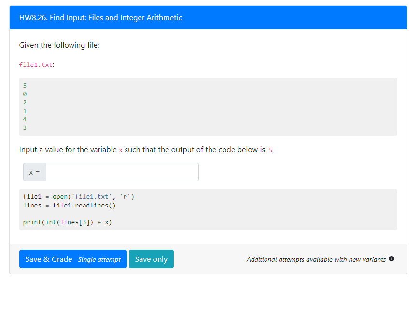
Task: Select the print statement in the code
Action: pyautogui.click(x=67, y=222)
